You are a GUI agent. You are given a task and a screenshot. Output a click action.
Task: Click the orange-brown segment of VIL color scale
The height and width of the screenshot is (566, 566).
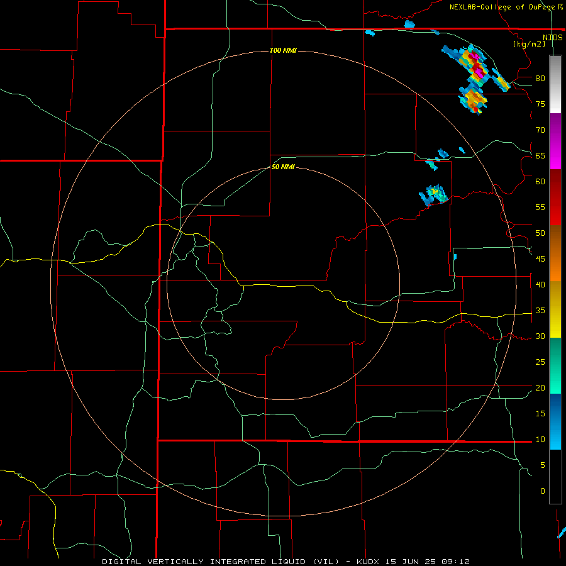click(555, 253)
